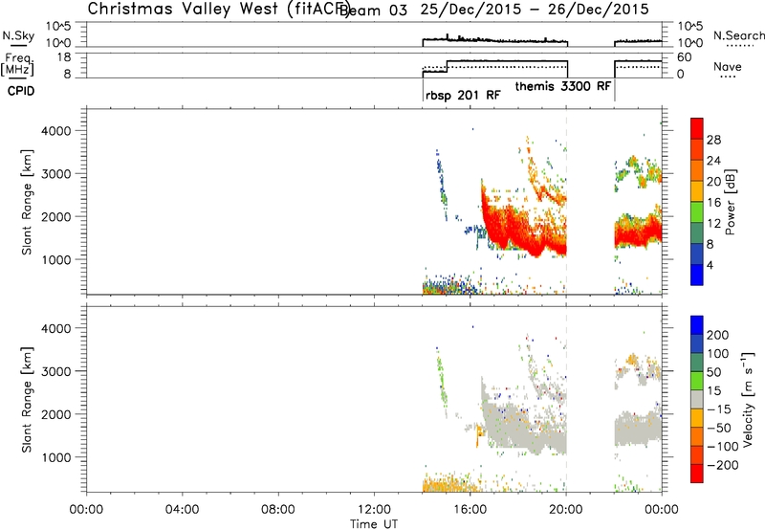The width and height of the screenshot is (765, 530).
Task: Click the velocity panel 'Slant Range [km]' label
Action: pyautogui.click(x=27, y=399)
